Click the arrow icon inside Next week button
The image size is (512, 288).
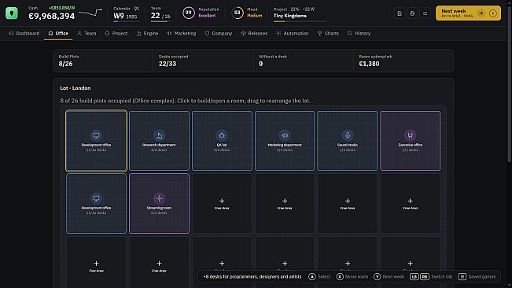pos(481,13)
